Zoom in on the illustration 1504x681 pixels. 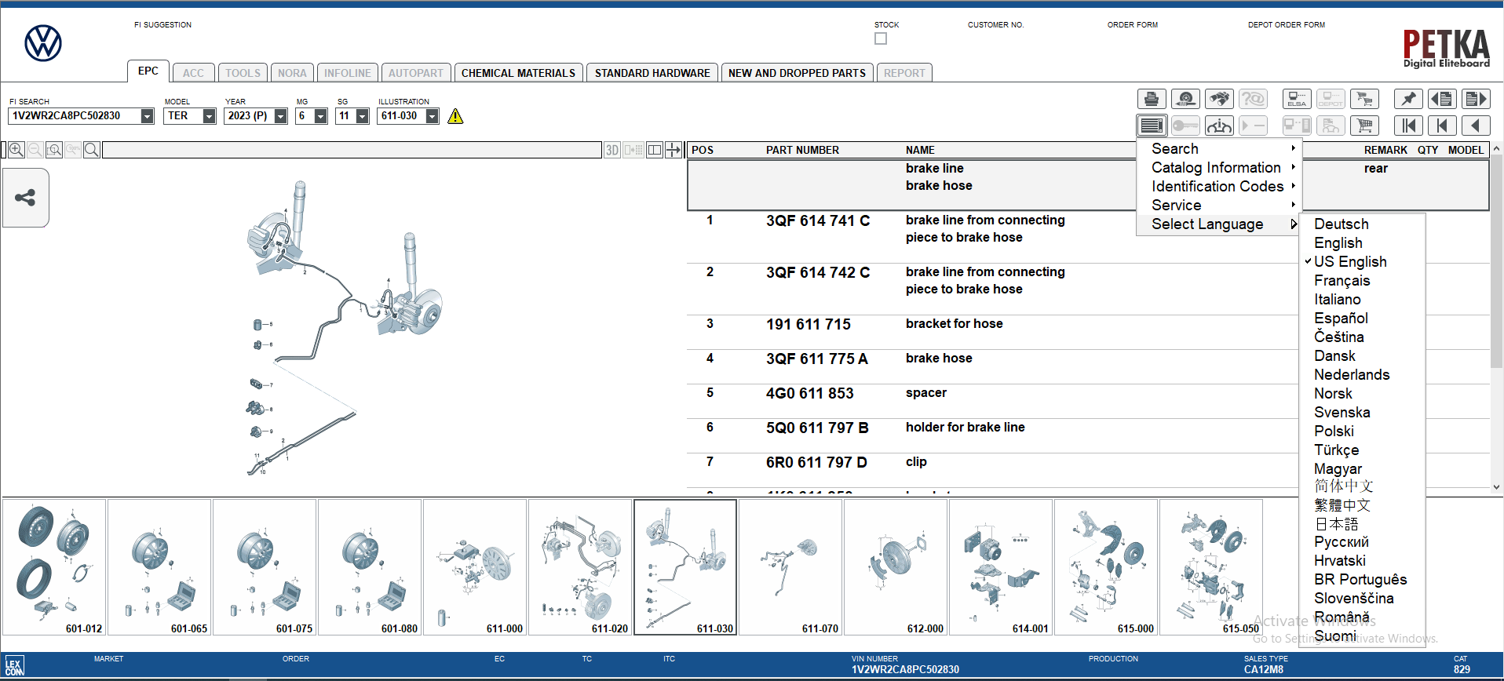tap(16, 150)
